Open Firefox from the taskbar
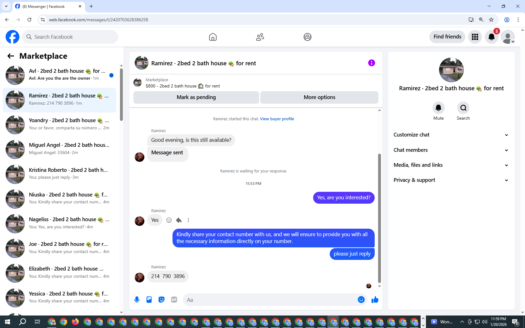 tap(75, 322)
